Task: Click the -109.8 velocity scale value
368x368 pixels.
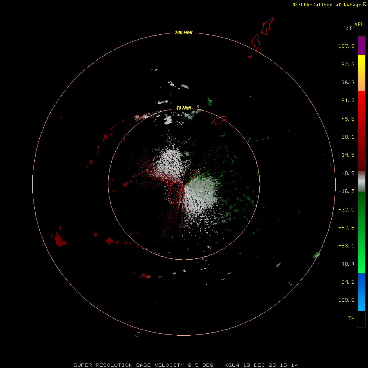Action: tap(345, 300)
